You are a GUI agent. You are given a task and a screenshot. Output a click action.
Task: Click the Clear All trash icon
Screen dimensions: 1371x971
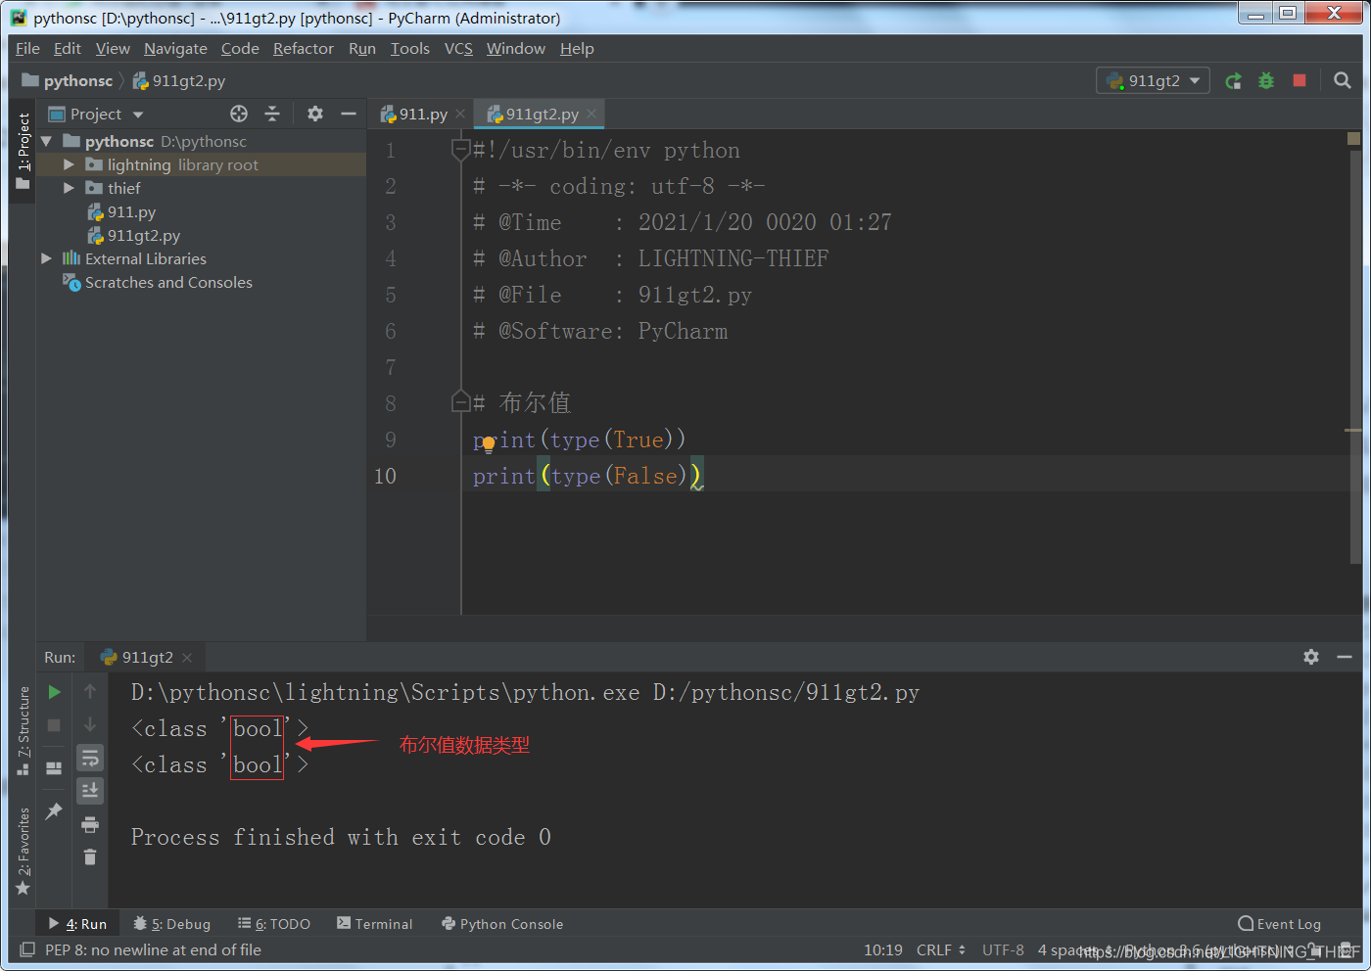coord(90,857)
